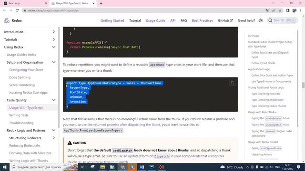Open Troubleshooting page
Viewport: 305px width, 171px height.
point(21,123)
